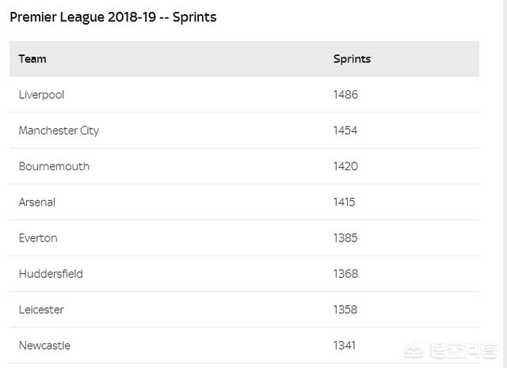Select the Everton team name
Screen dimensions: 507x368
[x=38, y=238]
